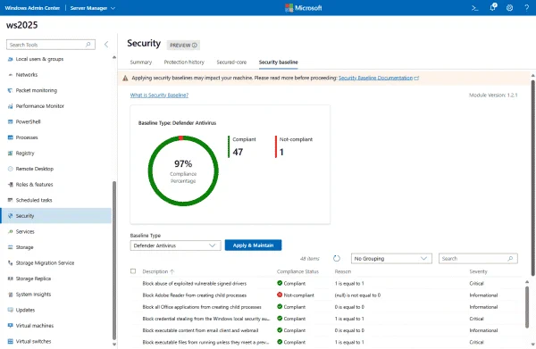Select row Block abuse of exploited vulnerable signed drivers
The image size is (536, 349).
pos(326,284)
